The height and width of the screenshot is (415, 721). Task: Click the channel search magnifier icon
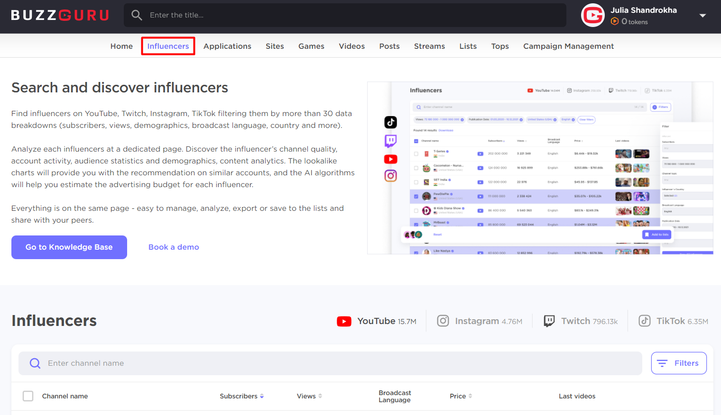35,363
